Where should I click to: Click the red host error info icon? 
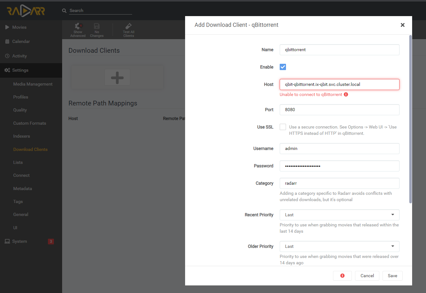[346, 94]
